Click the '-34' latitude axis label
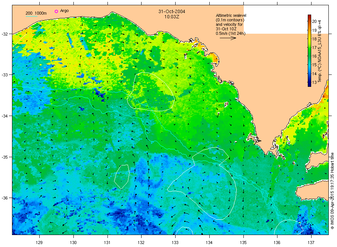This screenshot has width=337, height=247. [x=4, y=116]
